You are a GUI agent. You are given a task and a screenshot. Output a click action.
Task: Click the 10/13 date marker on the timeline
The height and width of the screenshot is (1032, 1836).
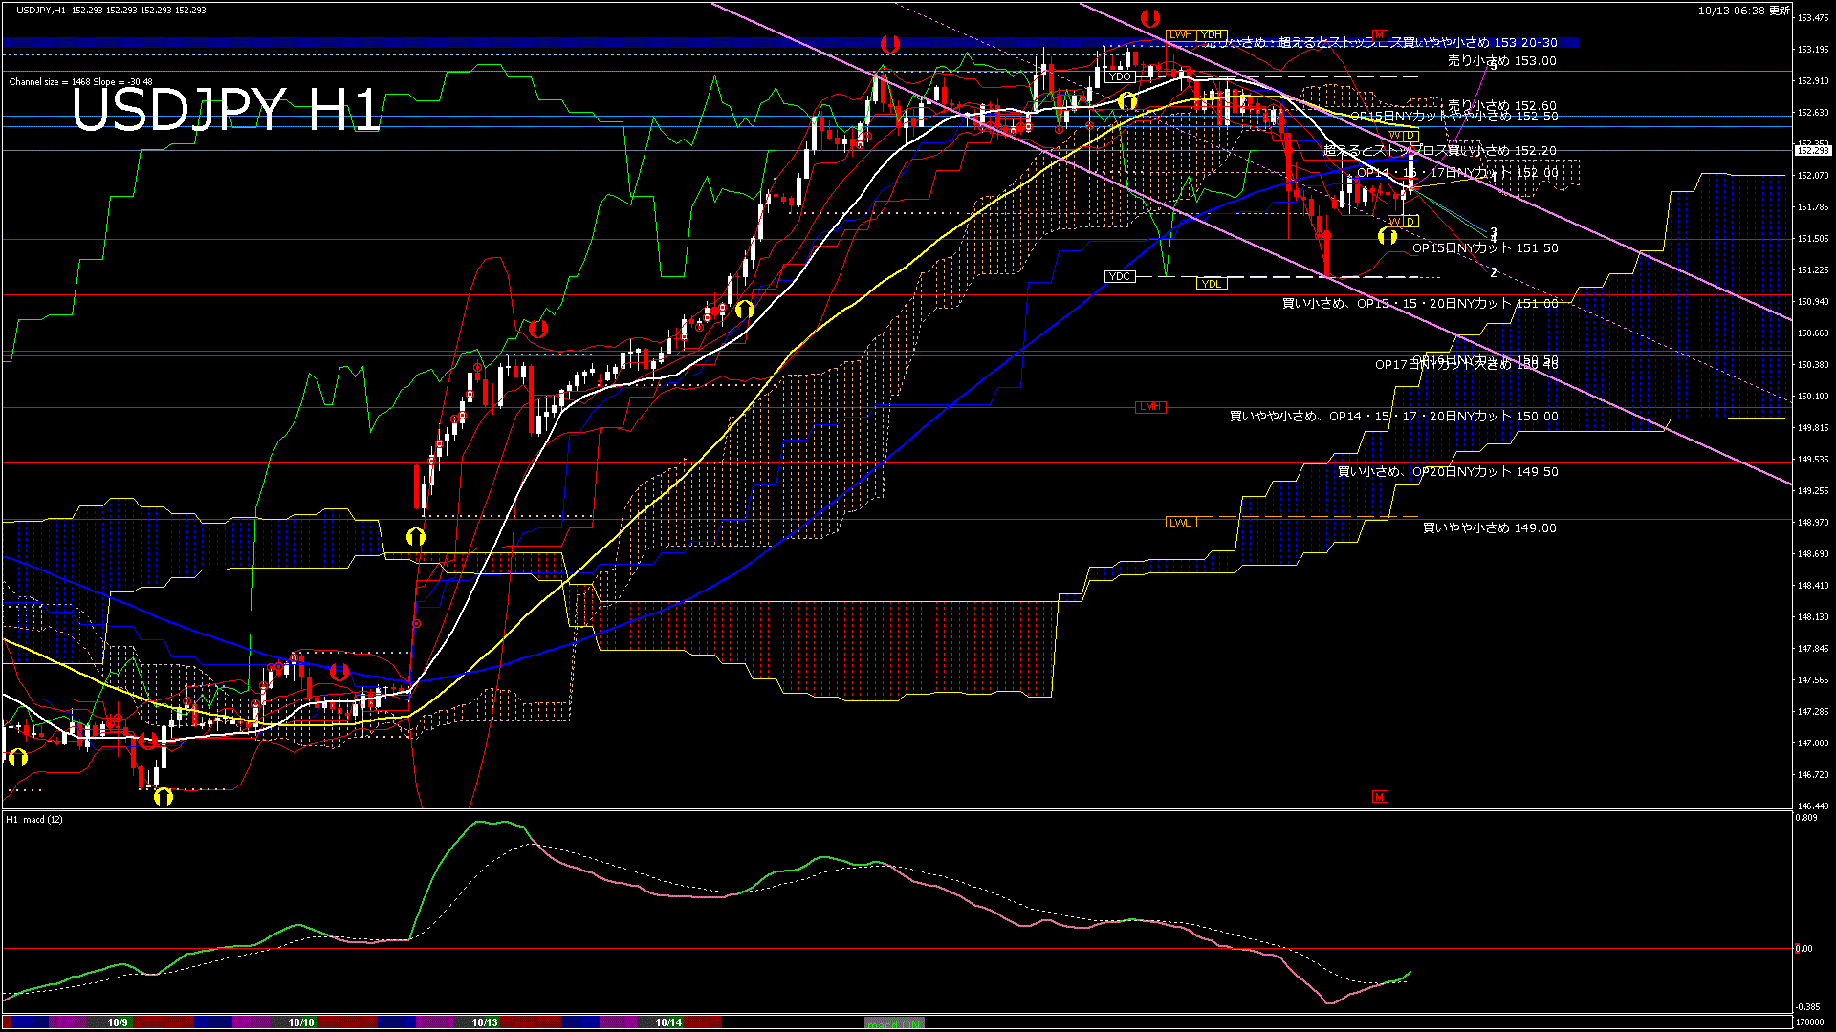(x=485, y=1022)
